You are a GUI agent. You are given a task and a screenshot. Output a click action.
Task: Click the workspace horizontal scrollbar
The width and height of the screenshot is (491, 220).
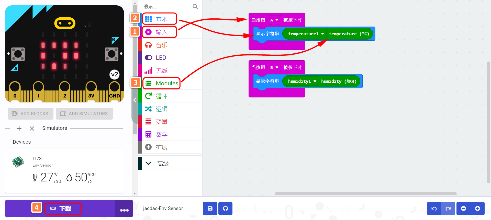(x=365, y=193)
